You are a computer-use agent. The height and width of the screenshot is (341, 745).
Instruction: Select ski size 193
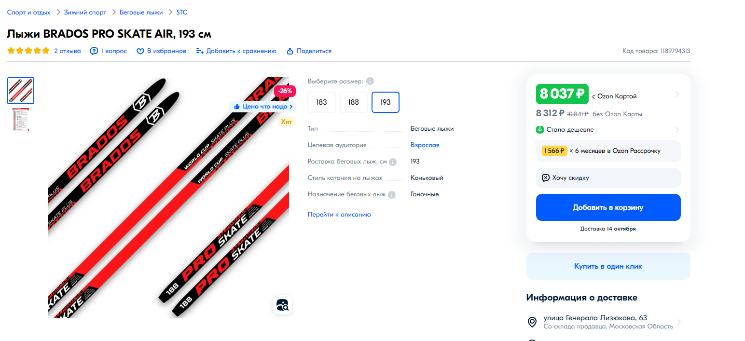tap(386, 102)
